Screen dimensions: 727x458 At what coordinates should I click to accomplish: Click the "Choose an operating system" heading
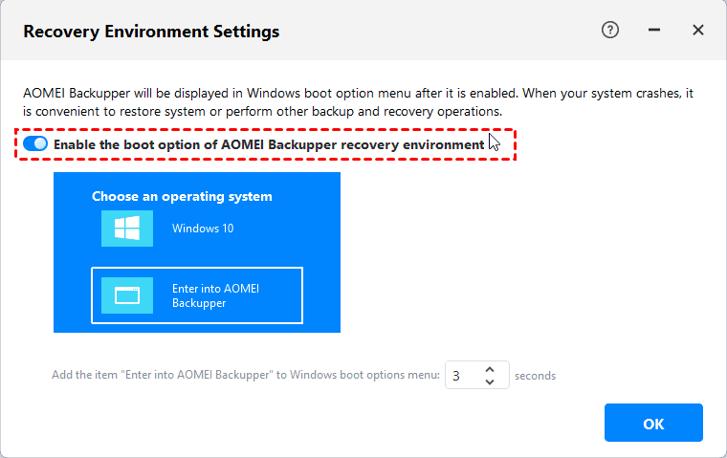[182, 196]
